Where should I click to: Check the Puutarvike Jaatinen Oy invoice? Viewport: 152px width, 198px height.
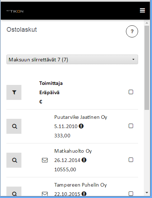[x=131, y=126]
